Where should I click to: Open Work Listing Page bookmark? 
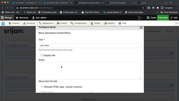[135, 12]
